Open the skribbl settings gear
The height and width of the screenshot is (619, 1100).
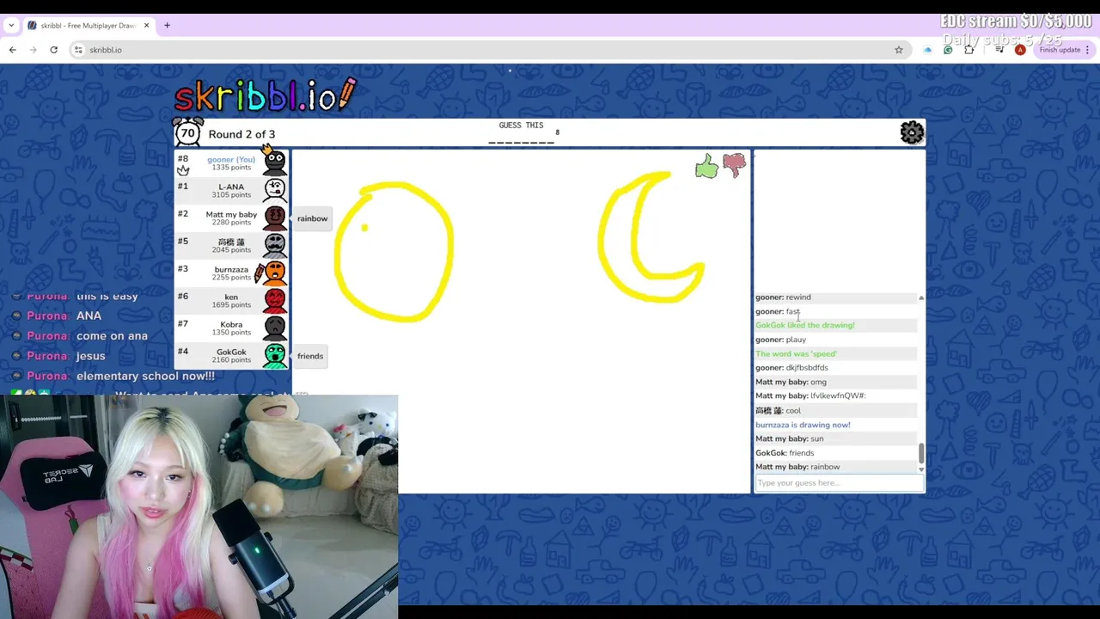tap(912, 132)
